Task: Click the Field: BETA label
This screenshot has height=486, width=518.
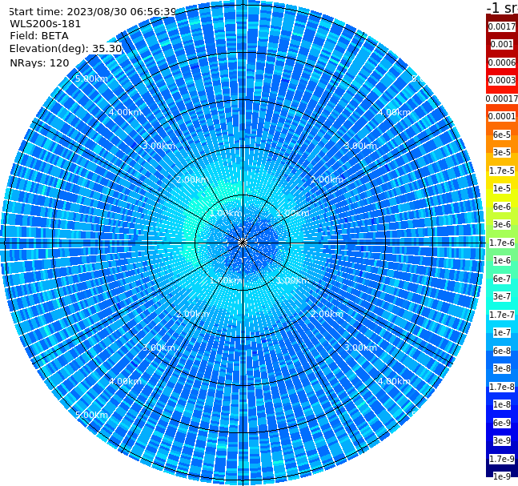Action: (39, 36)
